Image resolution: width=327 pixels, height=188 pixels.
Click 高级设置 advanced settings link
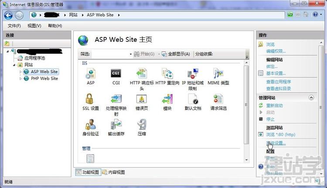(x=276, y=143)
